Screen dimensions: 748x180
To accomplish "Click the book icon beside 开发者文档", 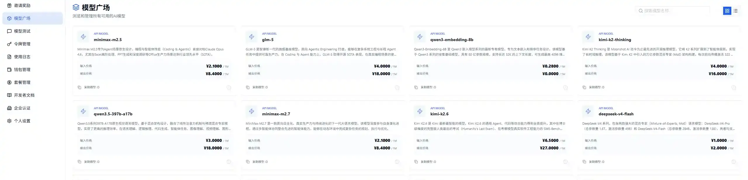I will tap(9, 95).
